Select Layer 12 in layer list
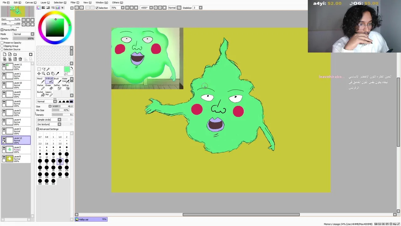This screenshot has width=401, height=226. [x=16, y=140]
